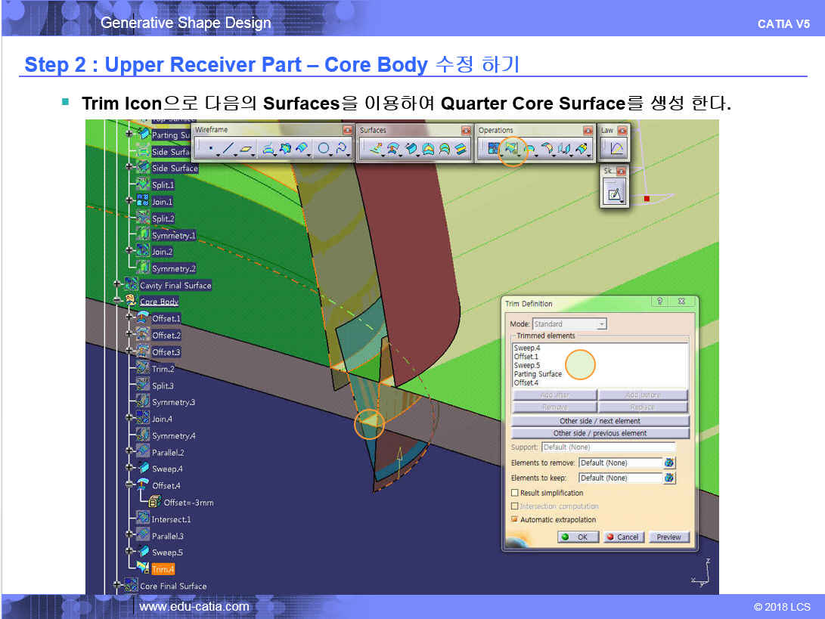The image size is (825, 619).
Task: Click the Law toolbar curve icon
Action: 617,149
